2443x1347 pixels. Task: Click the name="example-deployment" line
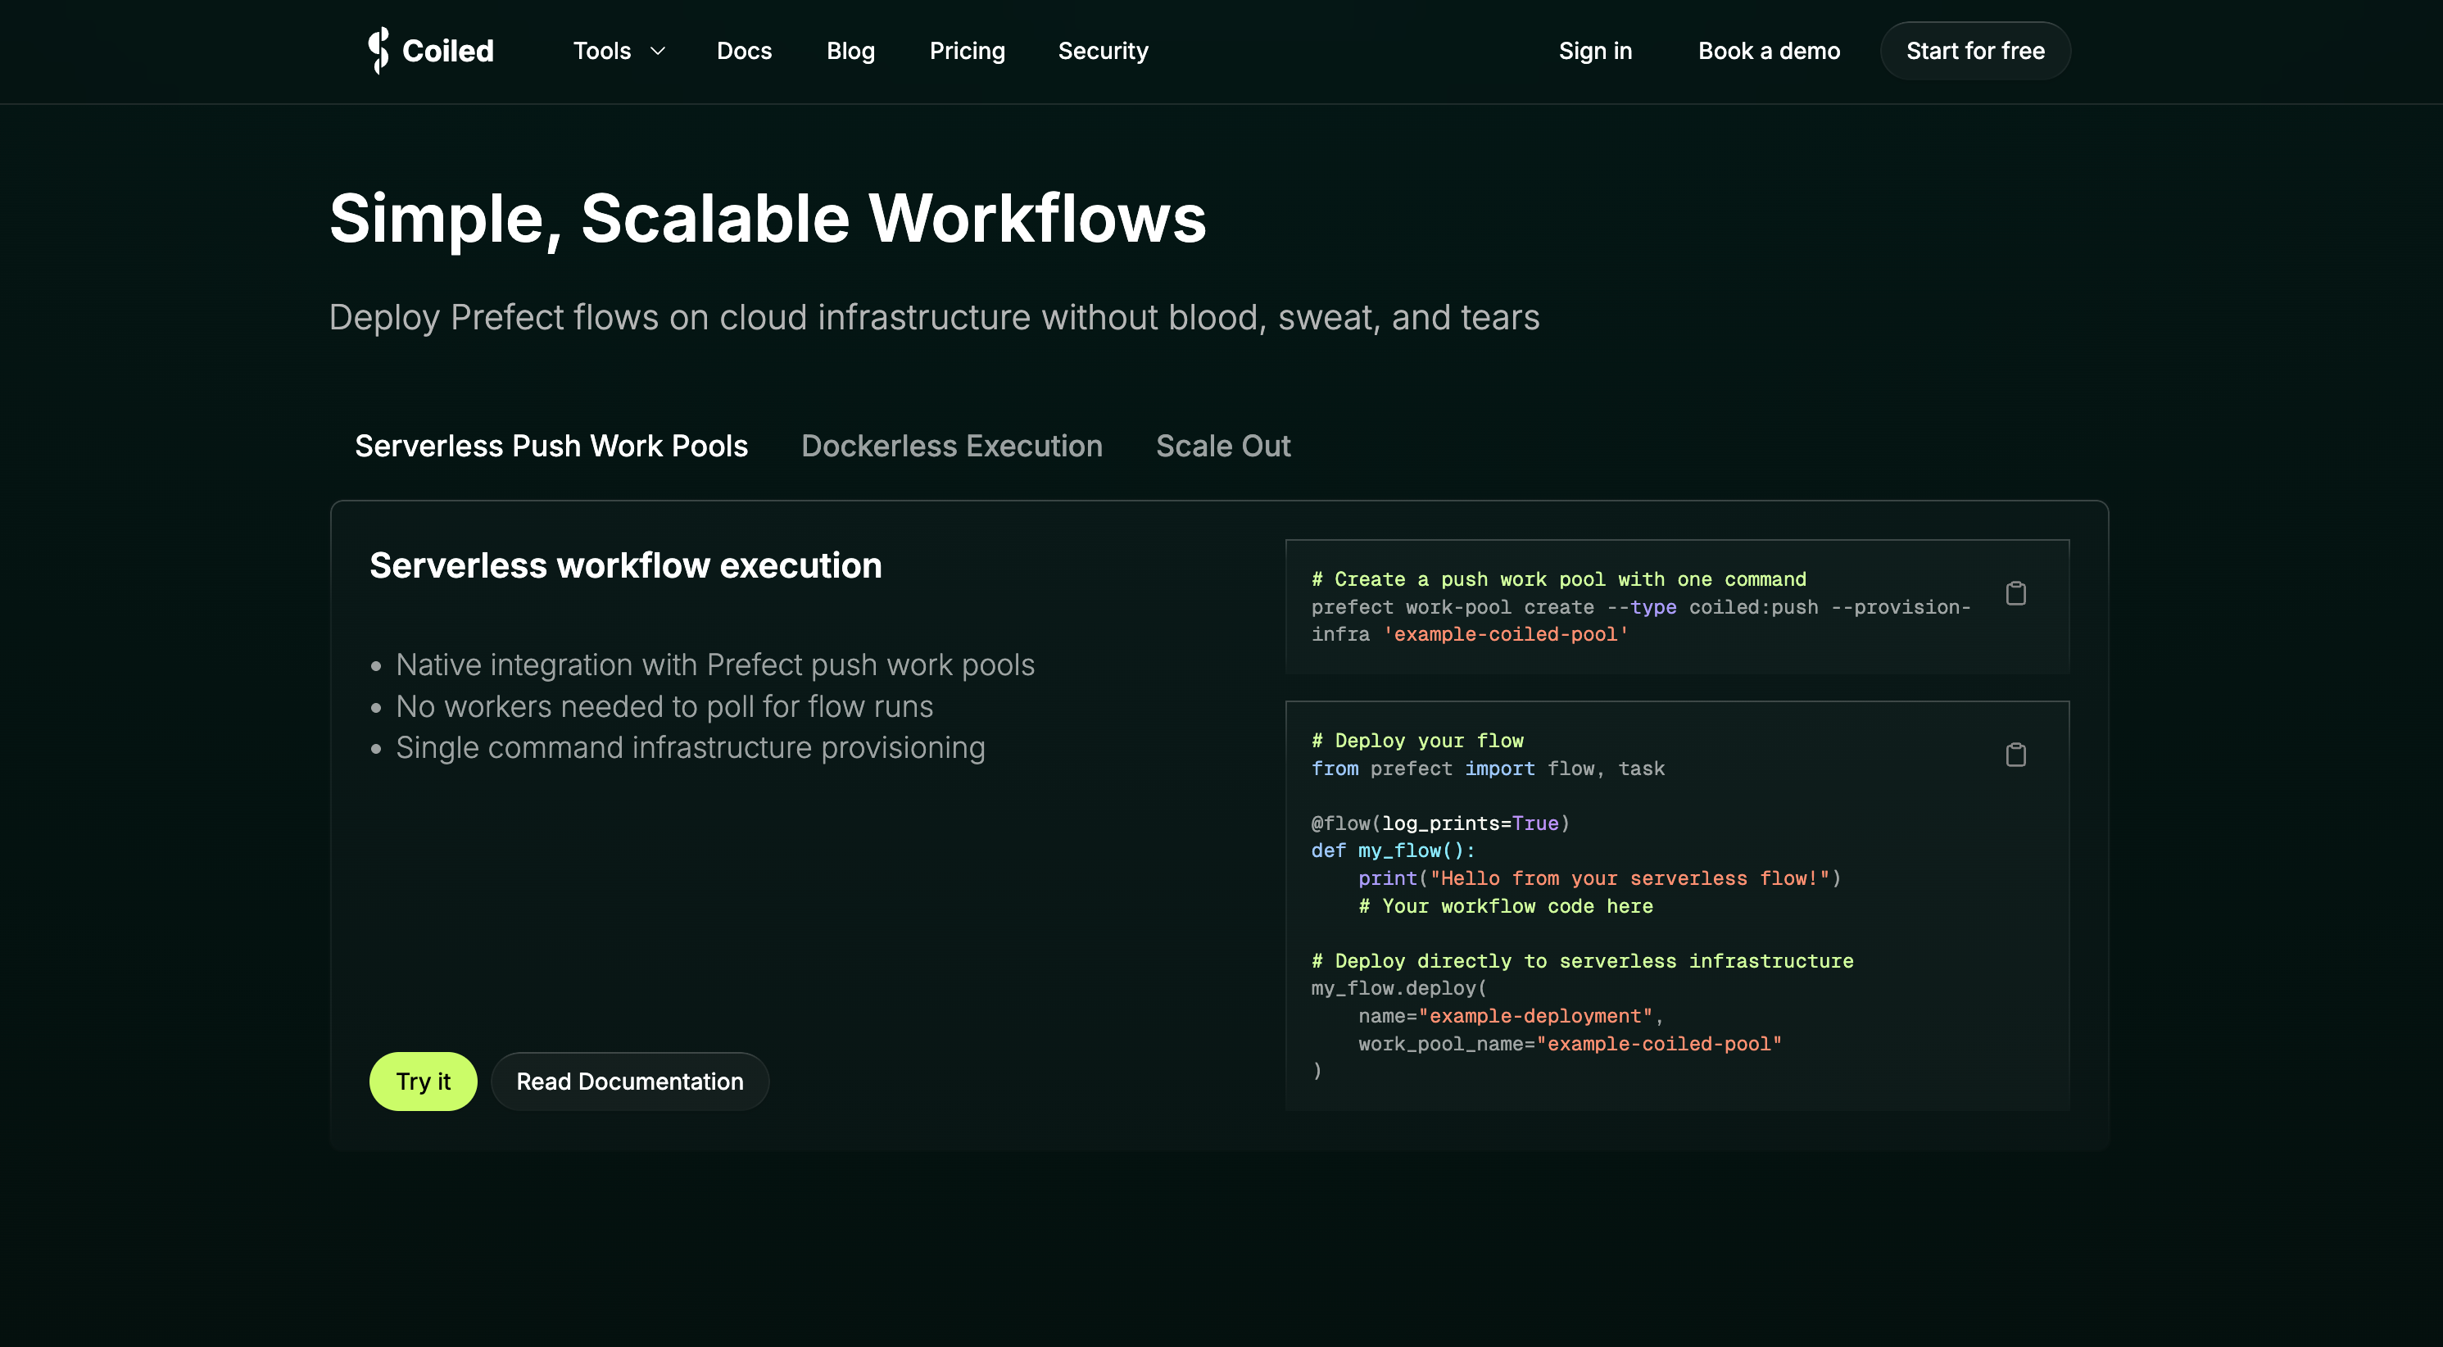click(1511, 1016)
